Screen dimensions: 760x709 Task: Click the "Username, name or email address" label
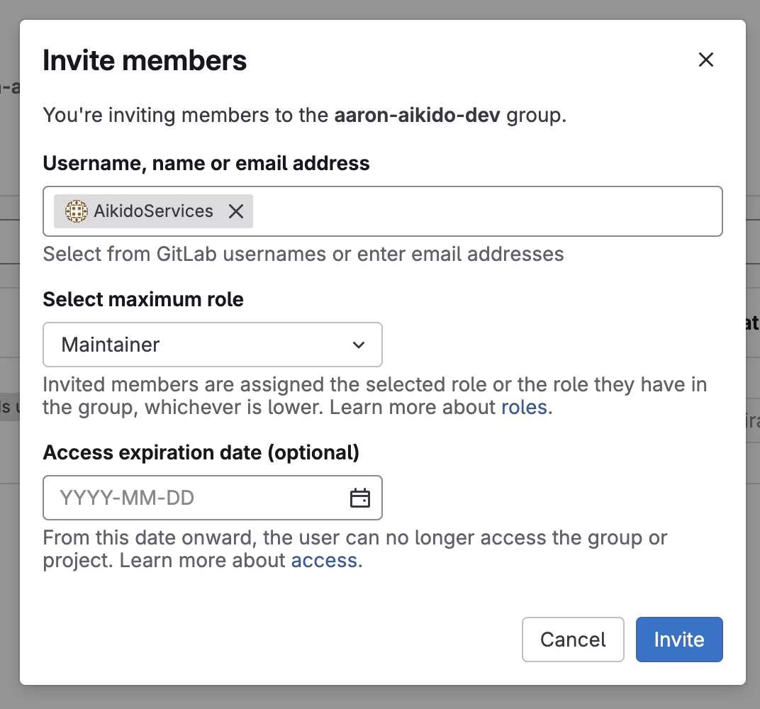[x=206, y=164]
